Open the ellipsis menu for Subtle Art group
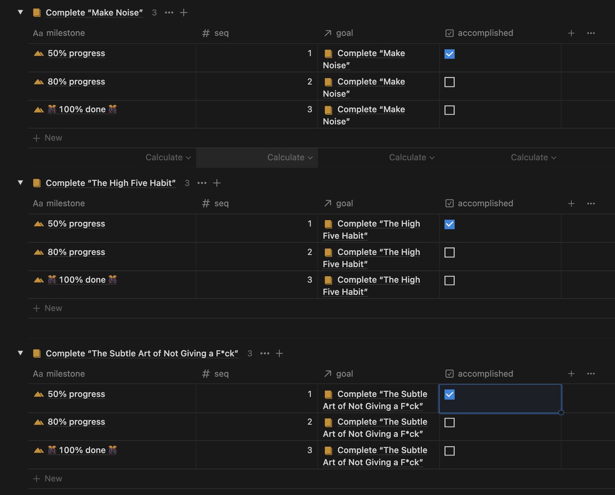Screen dimensions: 615x495 tap(264, 353)
